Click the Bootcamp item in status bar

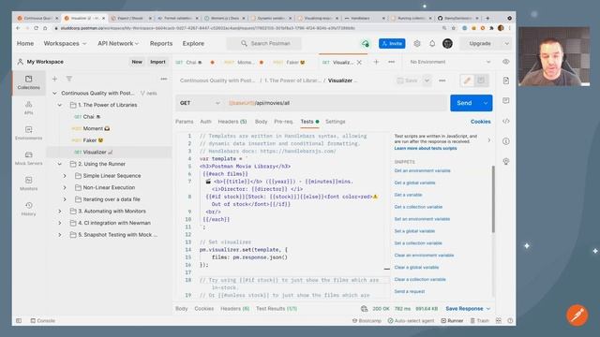(367, 320)
